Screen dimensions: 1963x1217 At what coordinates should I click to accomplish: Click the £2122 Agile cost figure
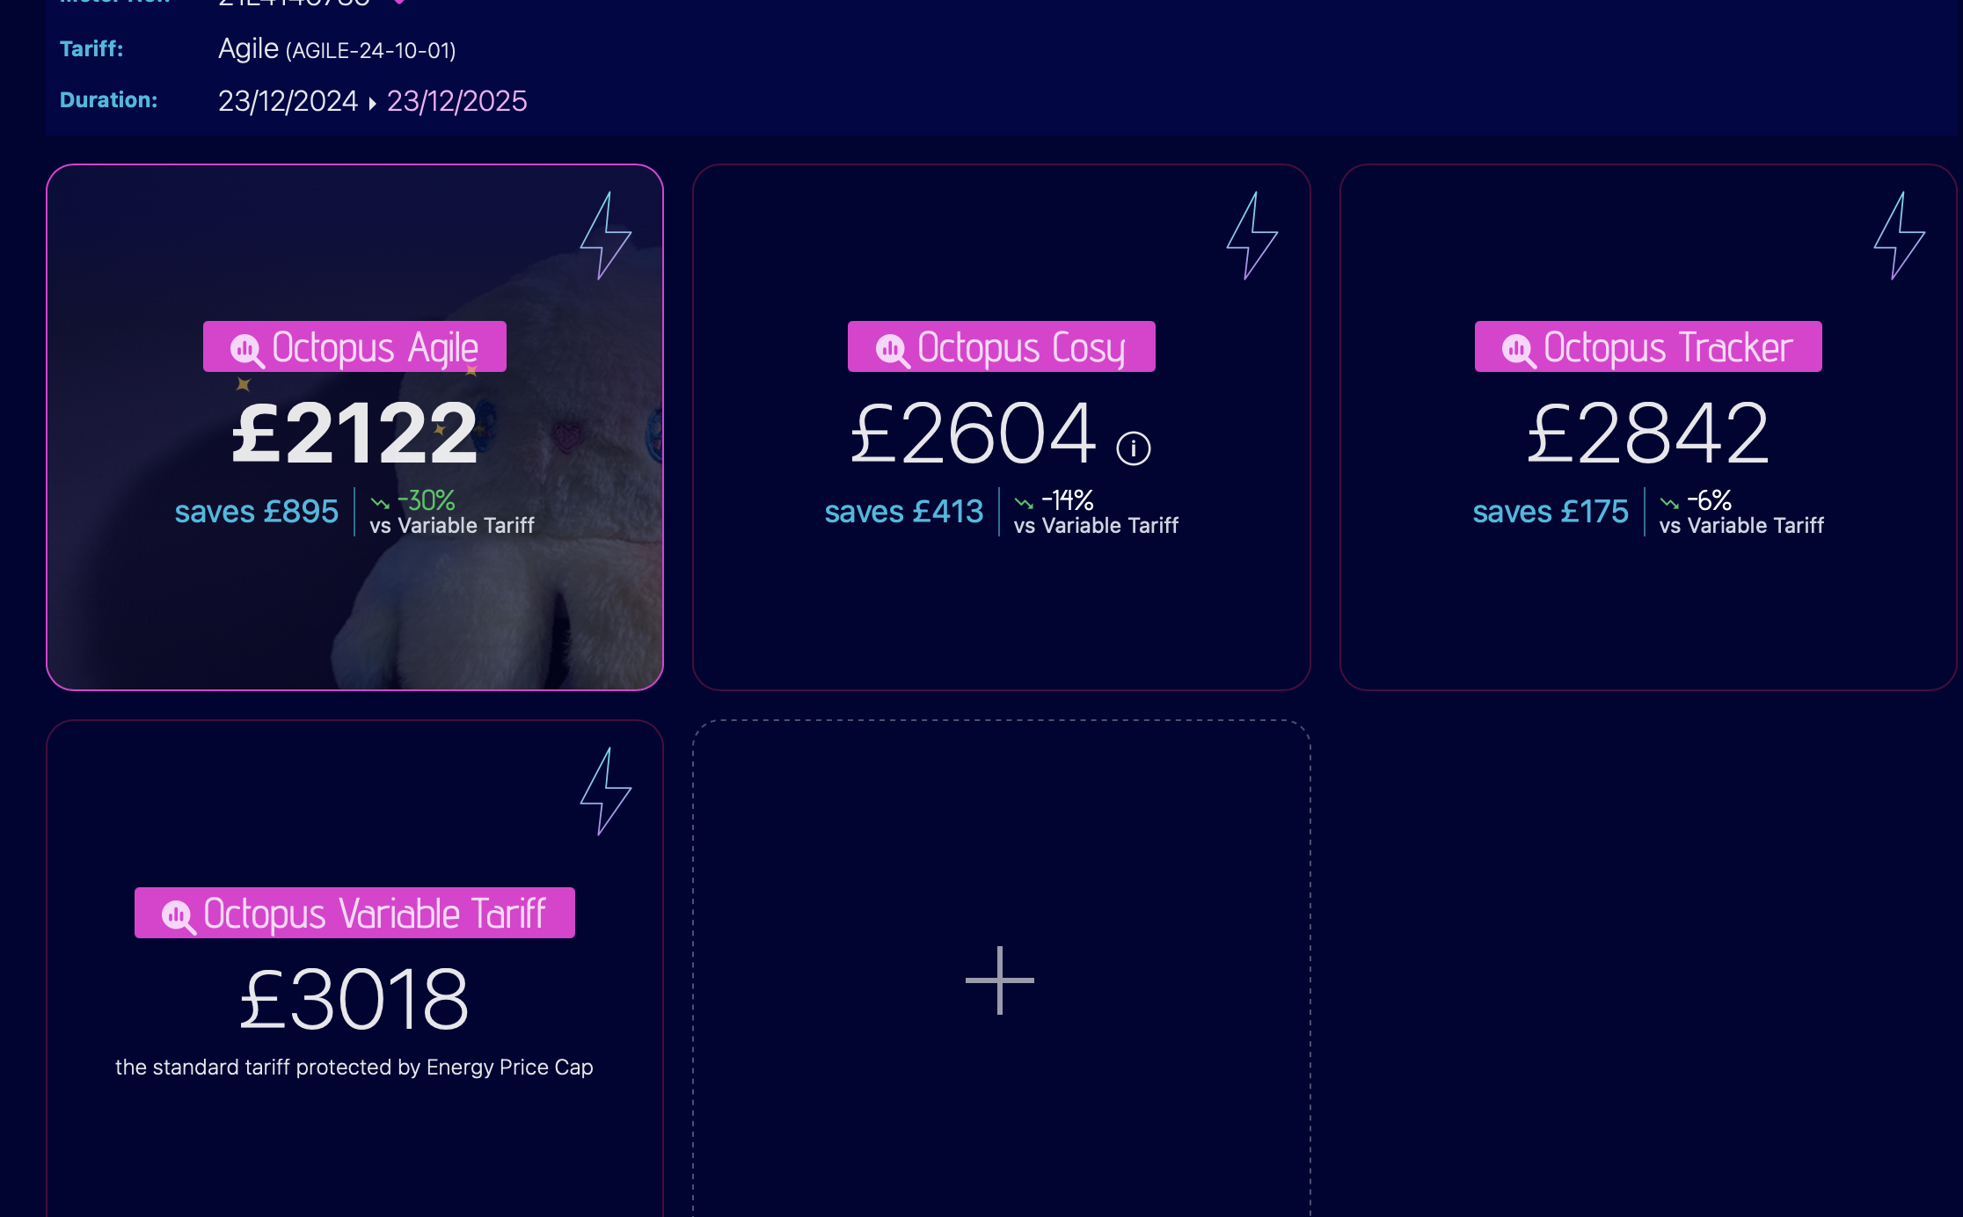pyautogui.click(x=354, y=433)
